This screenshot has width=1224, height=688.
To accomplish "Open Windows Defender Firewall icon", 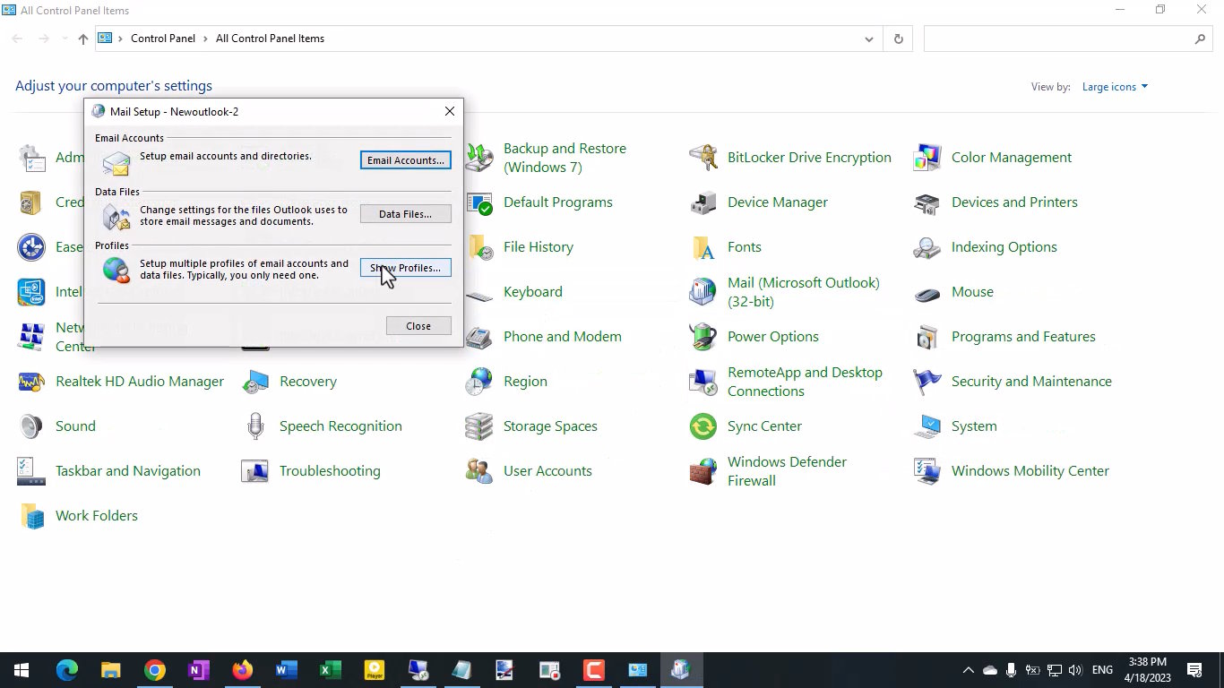I will (703, 471).
